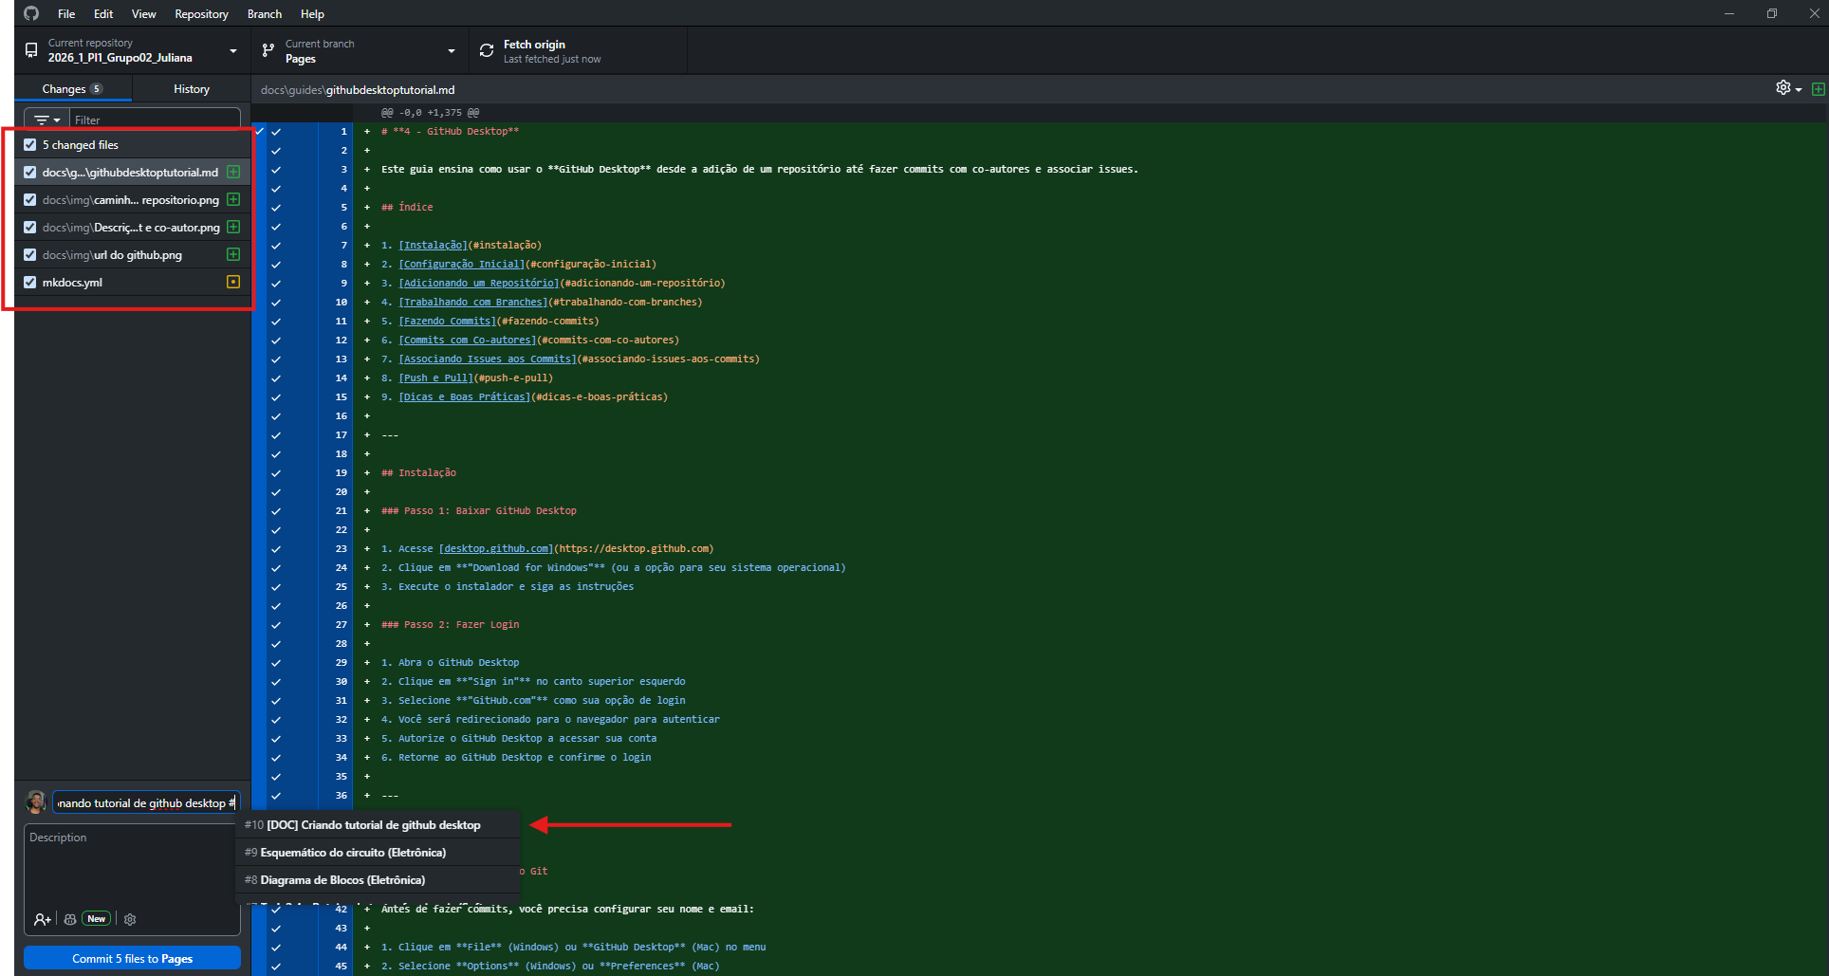1829x976 pixels.
Task: Expand the Current branch Pages dropdown
Action: pyautogui.click(x=360, y=50)
